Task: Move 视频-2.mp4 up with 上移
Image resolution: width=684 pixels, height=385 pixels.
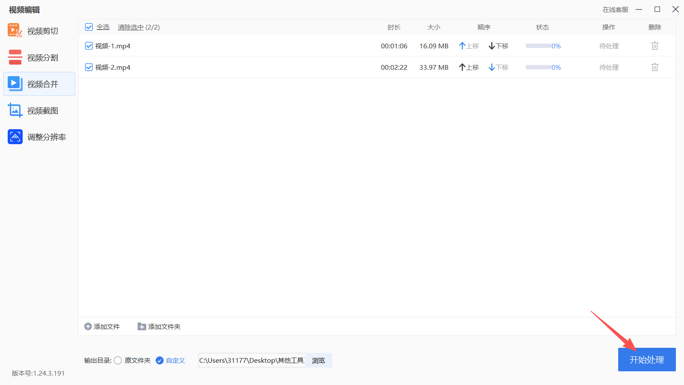Action: point(469,67)
